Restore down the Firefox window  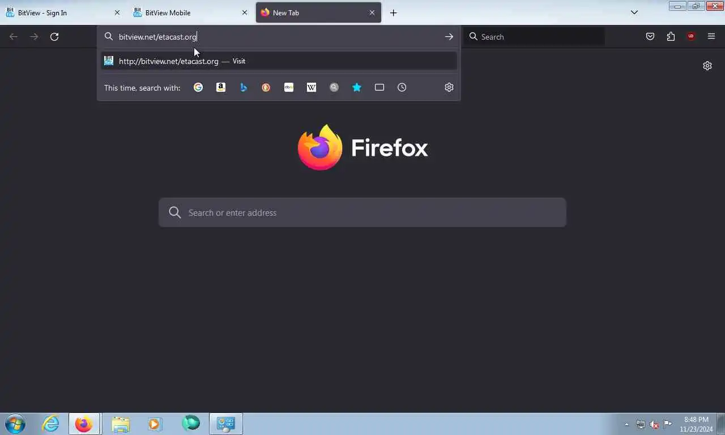[696, 6]
